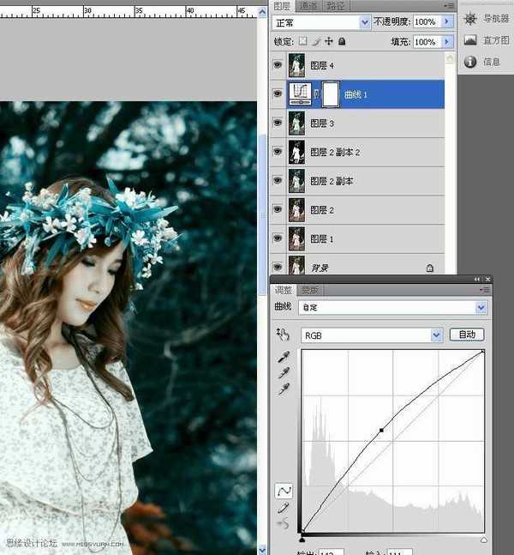
Task: Select the on-image targeted adjustment hand tool
Action: point(283,335)
